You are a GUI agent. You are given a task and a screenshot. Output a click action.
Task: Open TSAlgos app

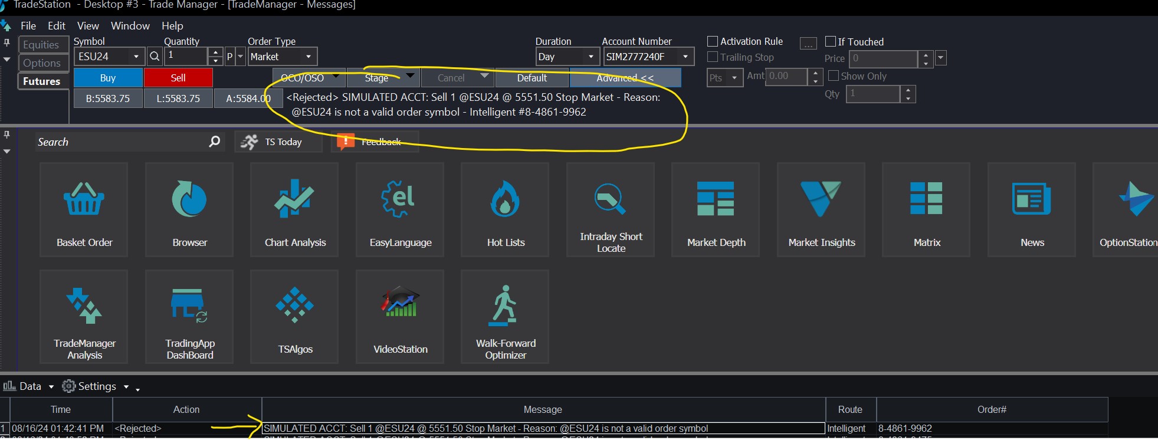[x=294, y=317]
